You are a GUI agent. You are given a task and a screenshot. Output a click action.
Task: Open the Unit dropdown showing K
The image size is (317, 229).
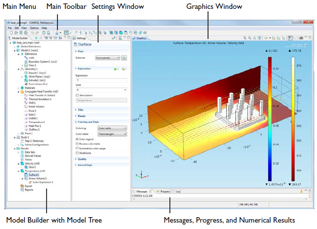[x=101, y=90]
